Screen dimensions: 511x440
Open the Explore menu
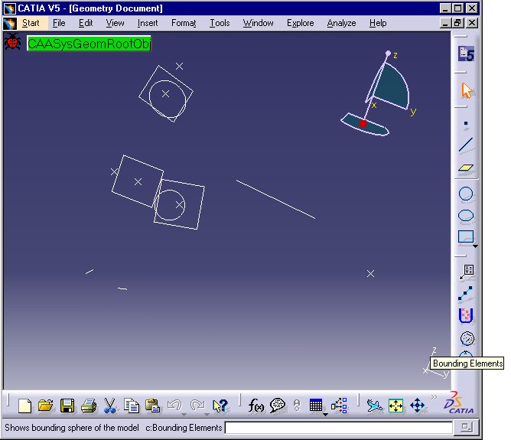pyautogui.click(x=301, y=23)
